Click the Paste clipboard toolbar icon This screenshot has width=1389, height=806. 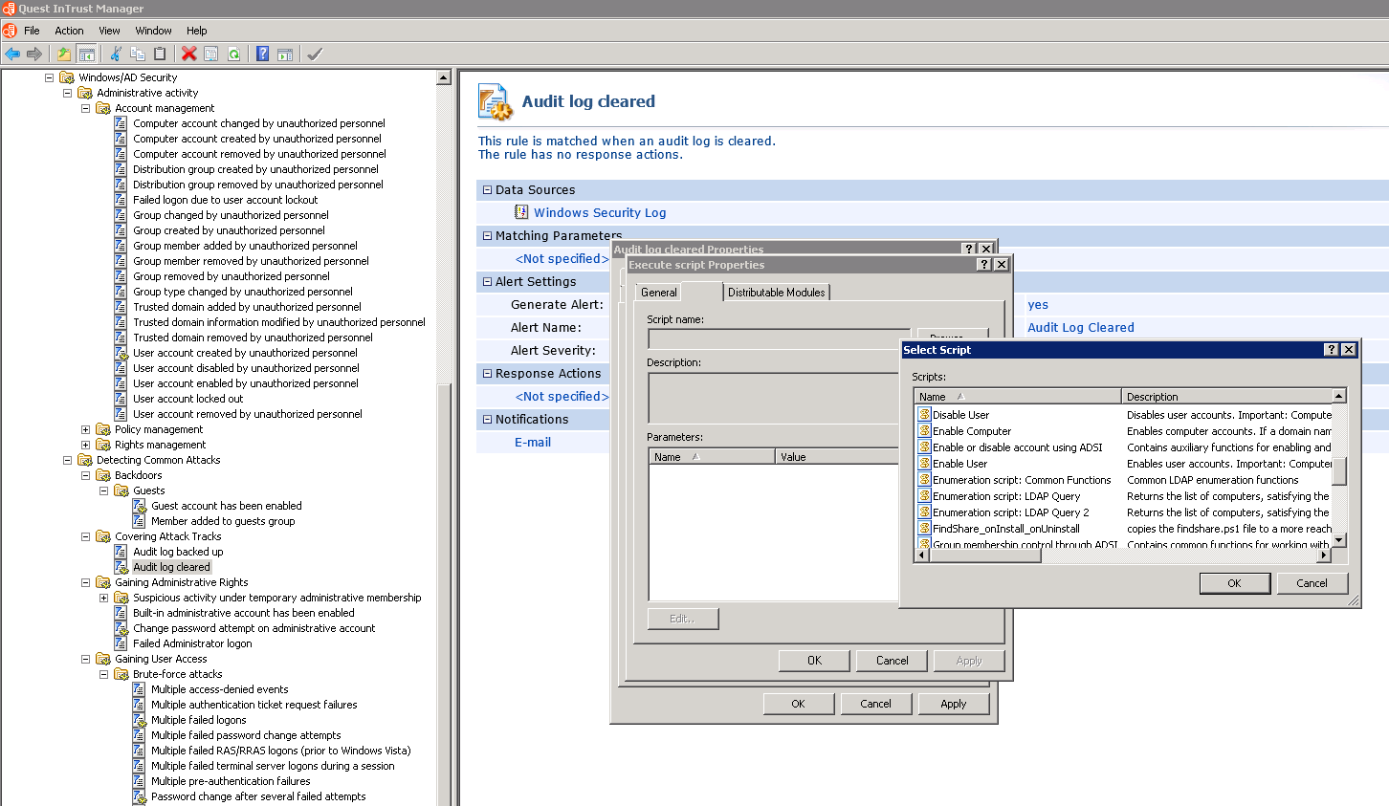coord(160,54)
